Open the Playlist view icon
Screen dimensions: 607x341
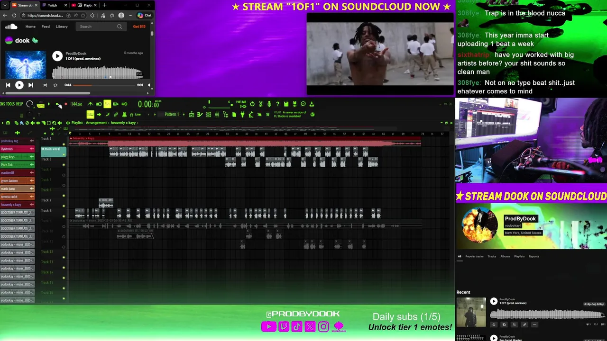192,114
